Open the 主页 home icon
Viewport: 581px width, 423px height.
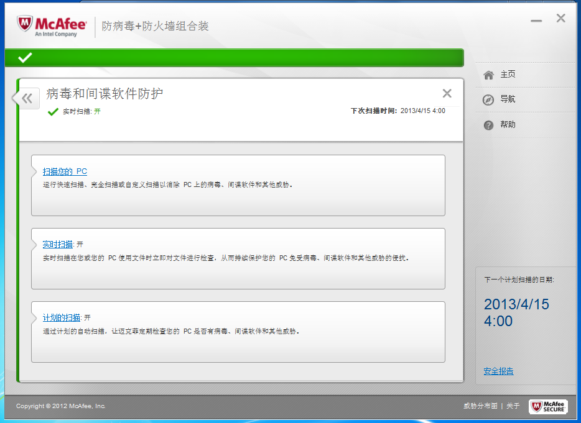(x=489, y=75)
